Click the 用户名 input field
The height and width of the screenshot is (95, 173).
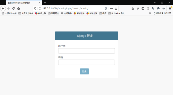86,51
